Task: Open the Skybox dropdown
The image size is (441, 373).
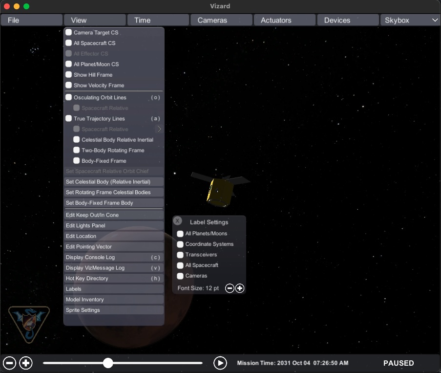Action: point(410,20)
